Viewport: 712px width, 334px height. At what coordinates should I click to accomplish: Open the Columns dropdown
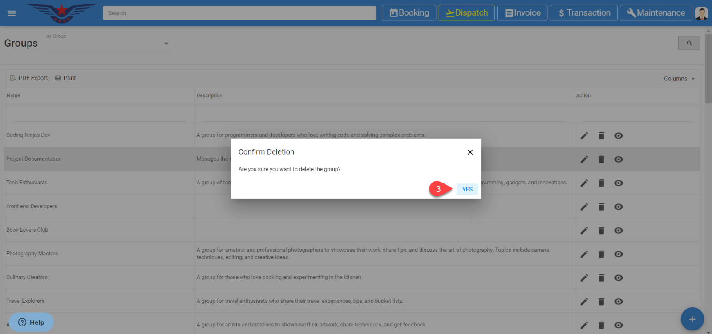click(679, 79)
